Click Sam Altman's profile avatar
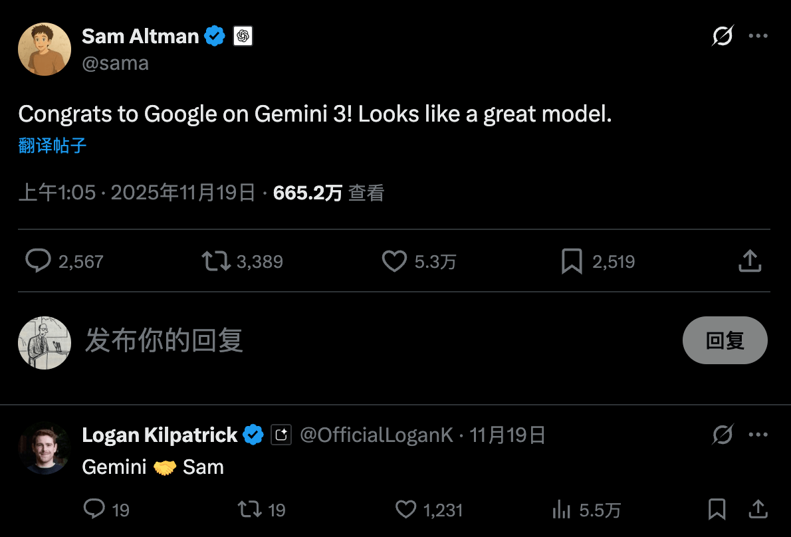The width and height of the screenshot is (791, 537). click(x=44, y=49)
